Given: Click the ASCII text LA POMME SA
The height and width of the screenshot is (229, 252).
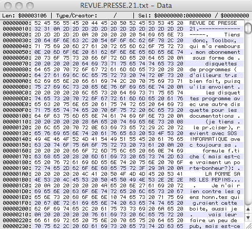Looking at the screenshot, I should (x=222, y=174).
